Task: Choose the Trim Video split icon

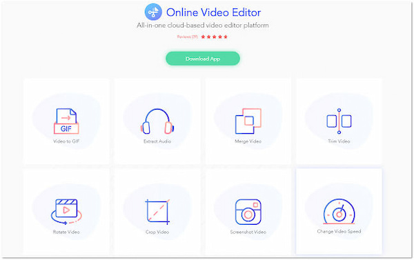Action: 339,121
